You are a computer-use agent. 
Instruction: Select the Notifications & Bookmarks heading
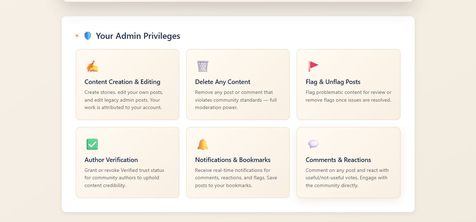tap(233, 160)
